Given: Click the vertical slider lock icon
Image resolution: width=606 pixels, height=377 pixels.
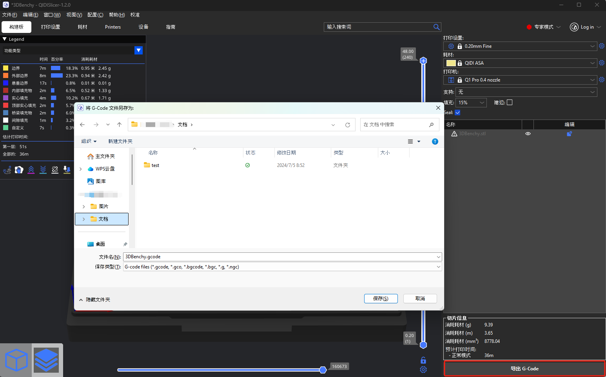Looking at the screenshot, I should [x=423, y=360].
